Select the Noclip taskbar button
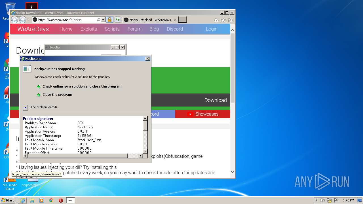 point(71,200)
